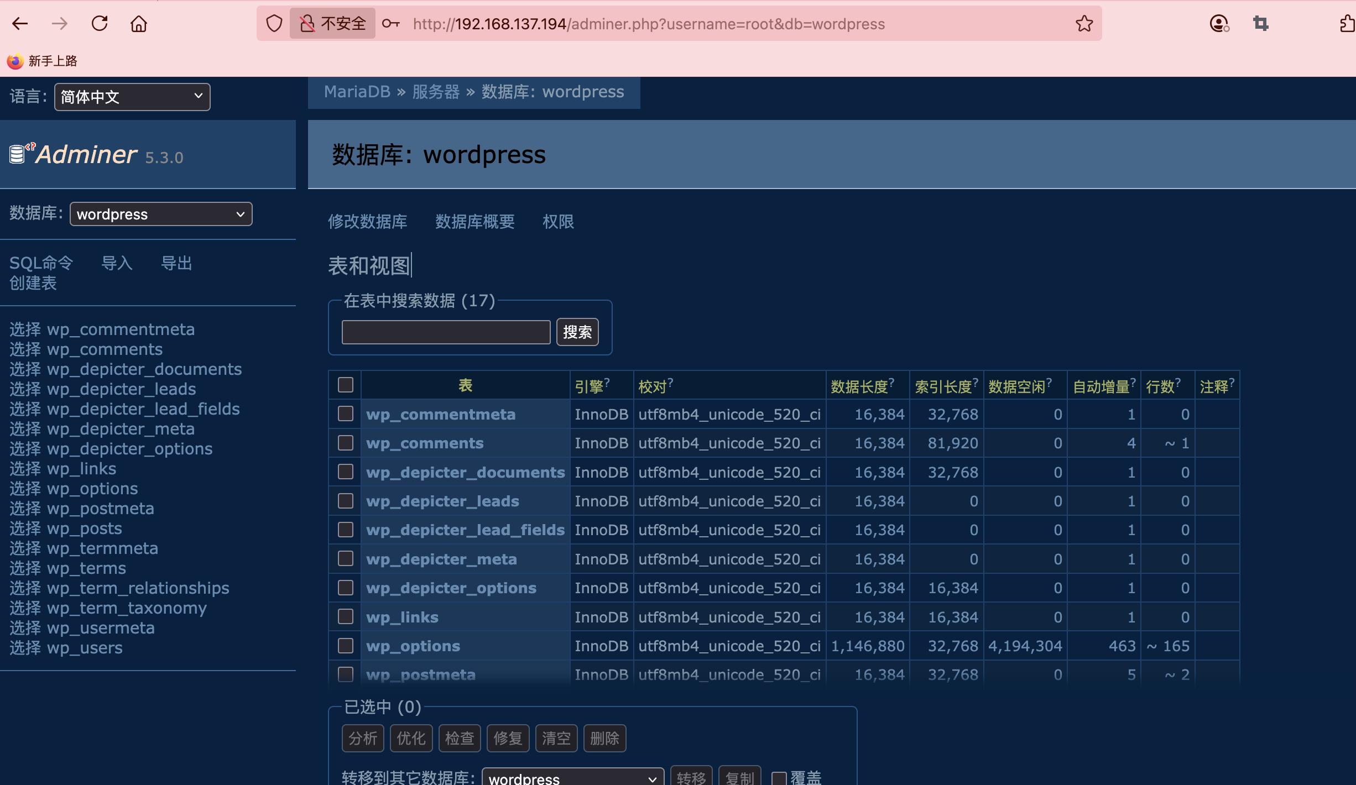Click the 分析 analyze button

363,739
